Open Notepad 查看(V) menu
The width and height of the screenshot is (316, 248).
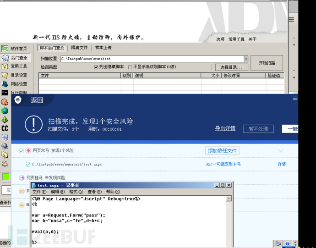pos(94,192)
